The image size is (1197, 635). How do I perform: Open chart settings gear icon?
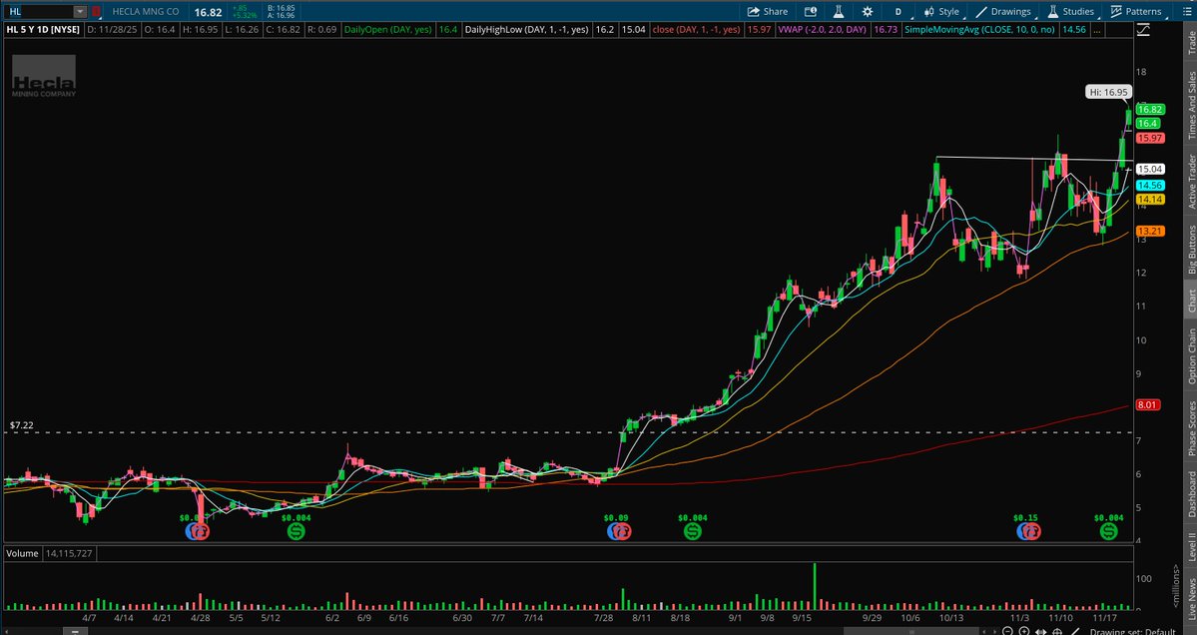[x=868, y=11]
